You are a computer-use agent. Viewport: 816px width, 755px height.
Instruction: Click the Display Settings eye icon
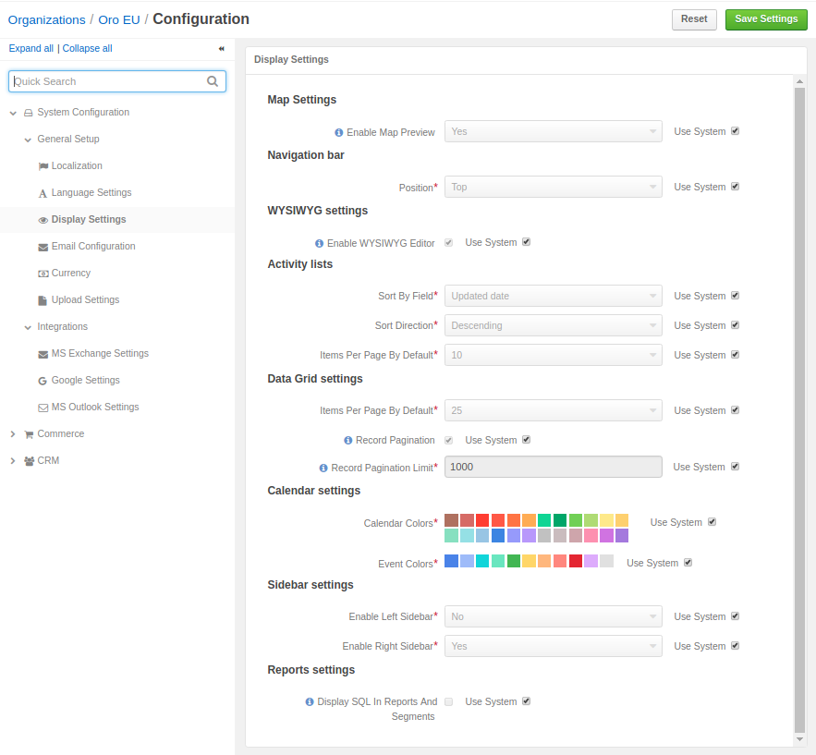tap(43, 220)
